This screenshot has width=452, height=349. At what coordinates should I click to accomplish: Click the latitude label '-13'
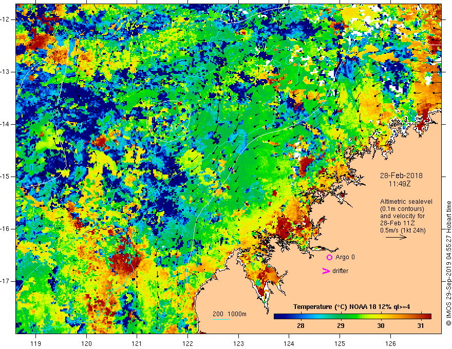[5, 72]
